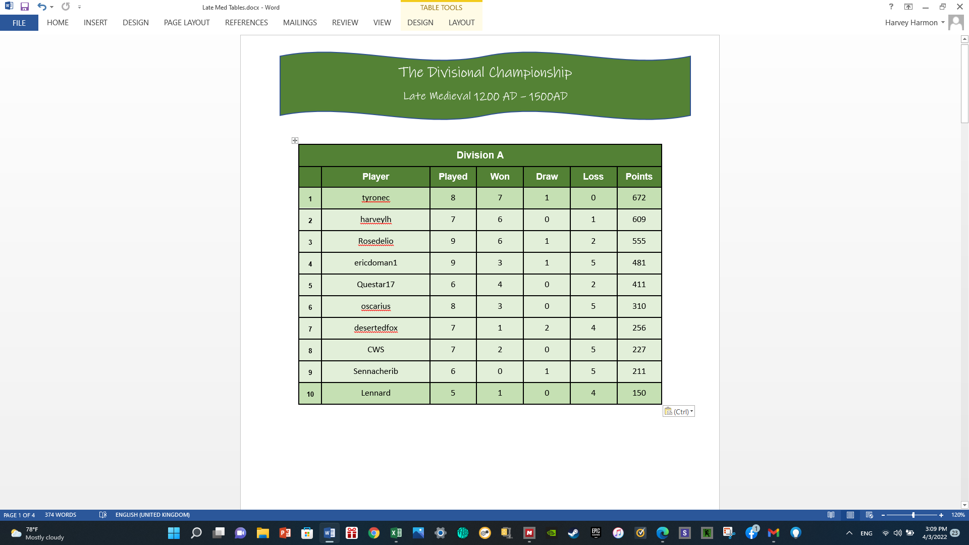
Task: Click the user account picture
Action: [x=956, y=23]
